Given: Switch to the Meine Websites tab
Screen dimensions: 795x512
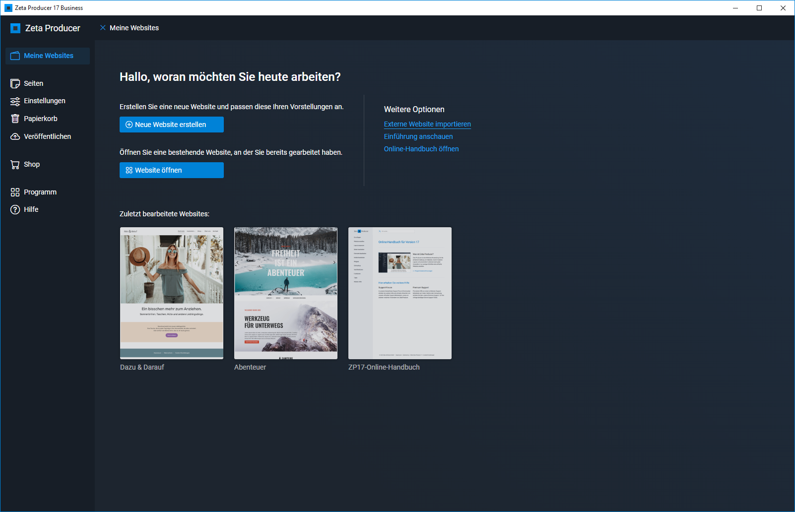Looking at the screenshot, I should click(134, 28).
